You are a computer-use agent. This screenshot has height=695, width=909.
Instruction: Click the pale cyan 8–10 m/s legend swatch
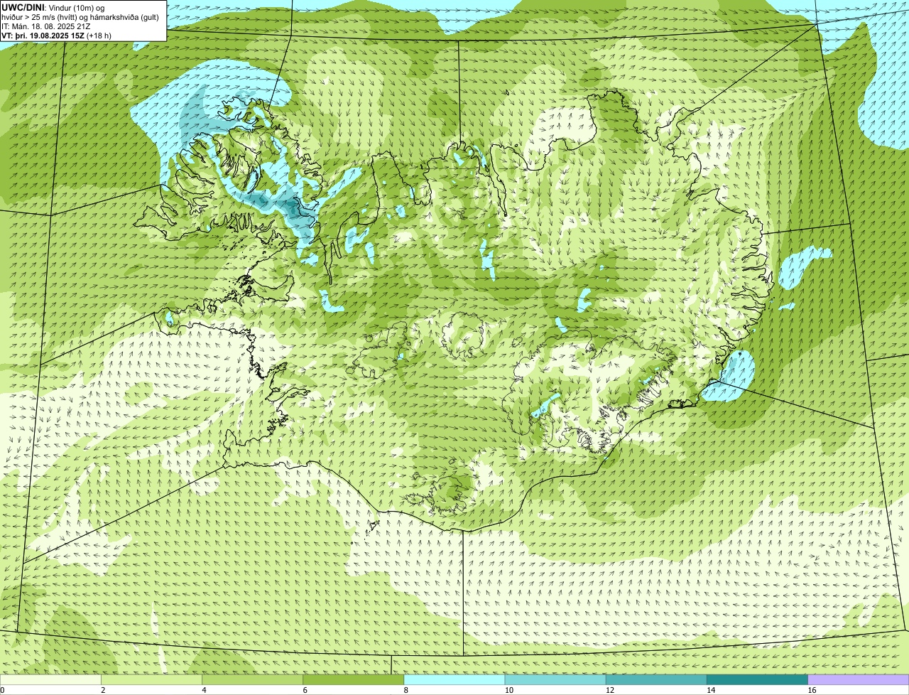pos(454,680)
